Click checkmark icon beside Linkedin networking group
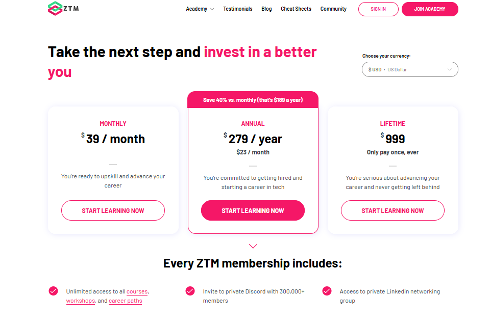 [327, 291]
